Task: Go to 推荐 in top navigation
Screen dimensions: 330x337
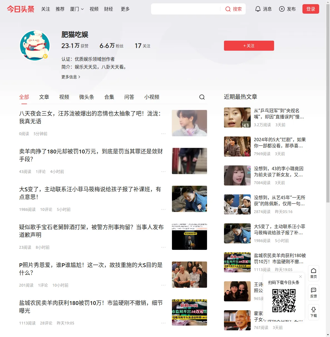Action: pyautogui.click(x=60, y=9)
